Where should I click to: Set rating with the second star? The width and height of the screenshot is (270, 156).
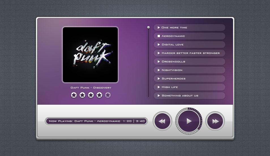pos(82,95)
